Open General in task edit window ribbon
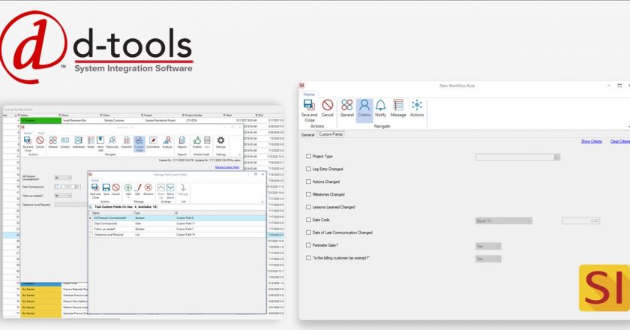 53,142
